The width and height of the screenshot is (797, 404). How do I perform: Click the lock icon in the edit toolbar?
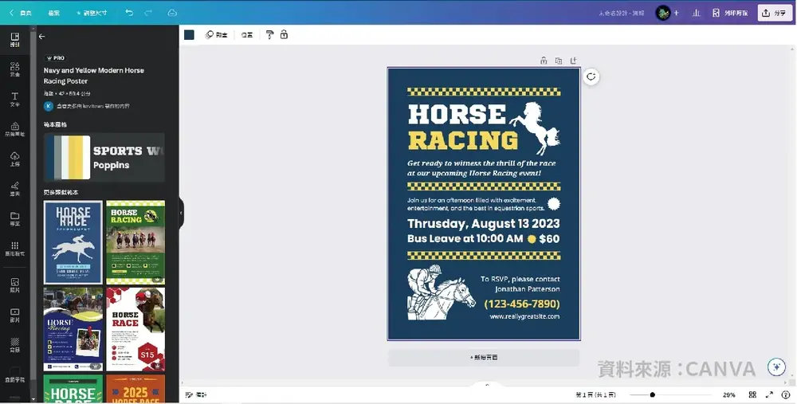click(x=285, y=34)
